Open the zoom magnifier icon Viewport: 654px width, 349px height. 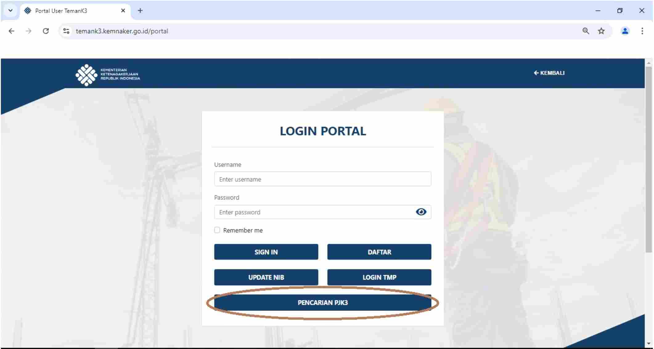586,31
